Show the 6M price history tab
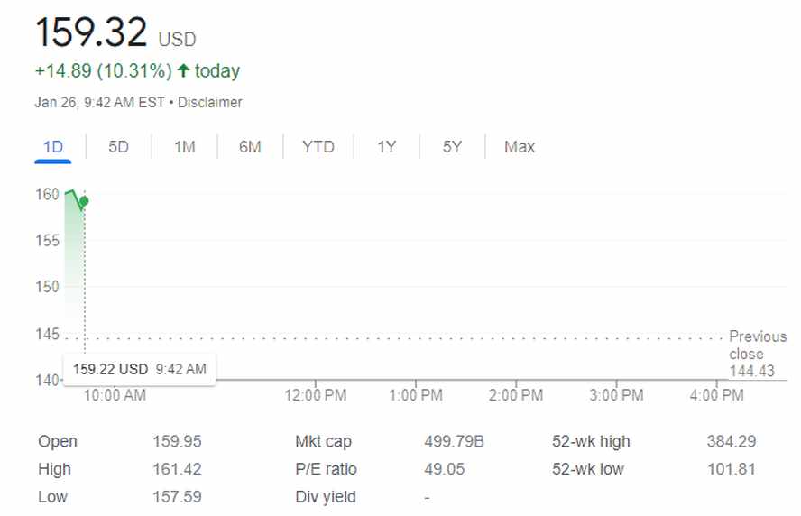The width and height of the screenshot is (801, 516). tap(250, 147)
